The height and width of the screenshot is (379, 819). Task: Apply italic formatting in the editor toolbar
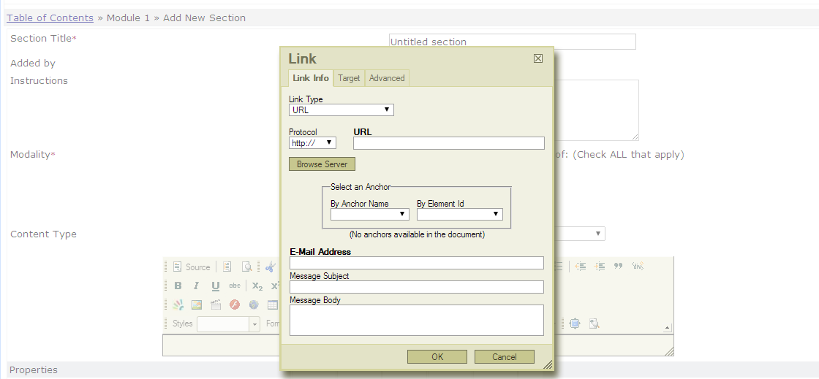[196, 286]
